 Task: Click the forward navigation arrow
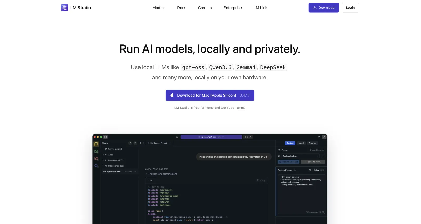tap(144, 143)
